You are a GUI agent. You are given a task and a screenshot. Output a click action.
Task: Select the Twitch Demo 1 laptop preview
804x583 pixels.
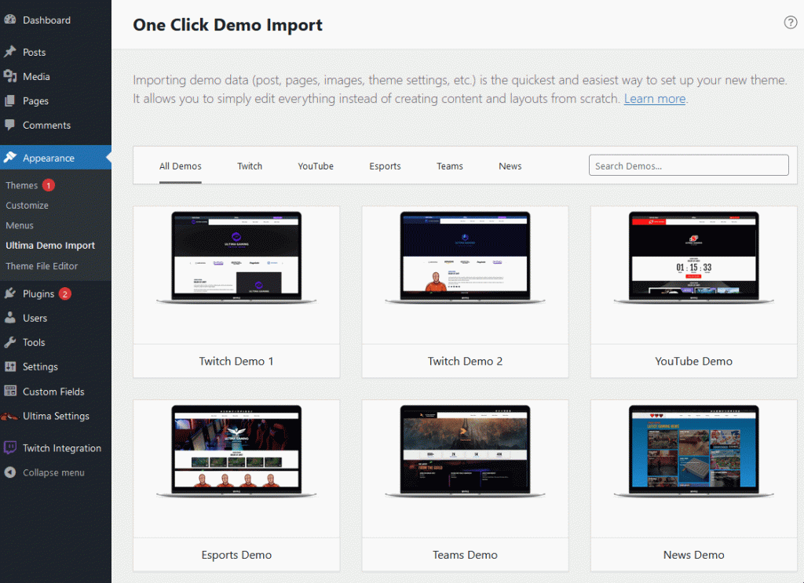pyautogui.click(x=236, y=257)
